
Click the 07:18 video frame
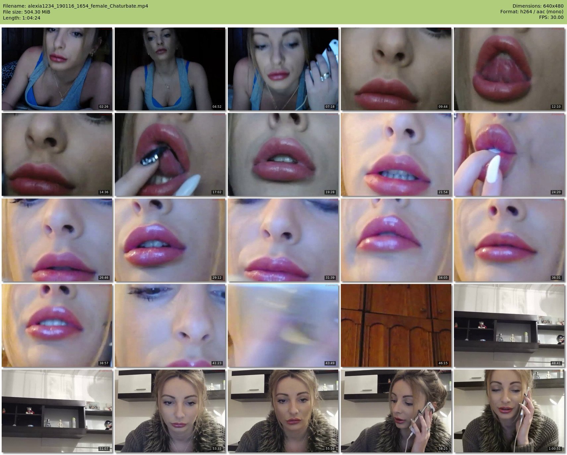283,69
